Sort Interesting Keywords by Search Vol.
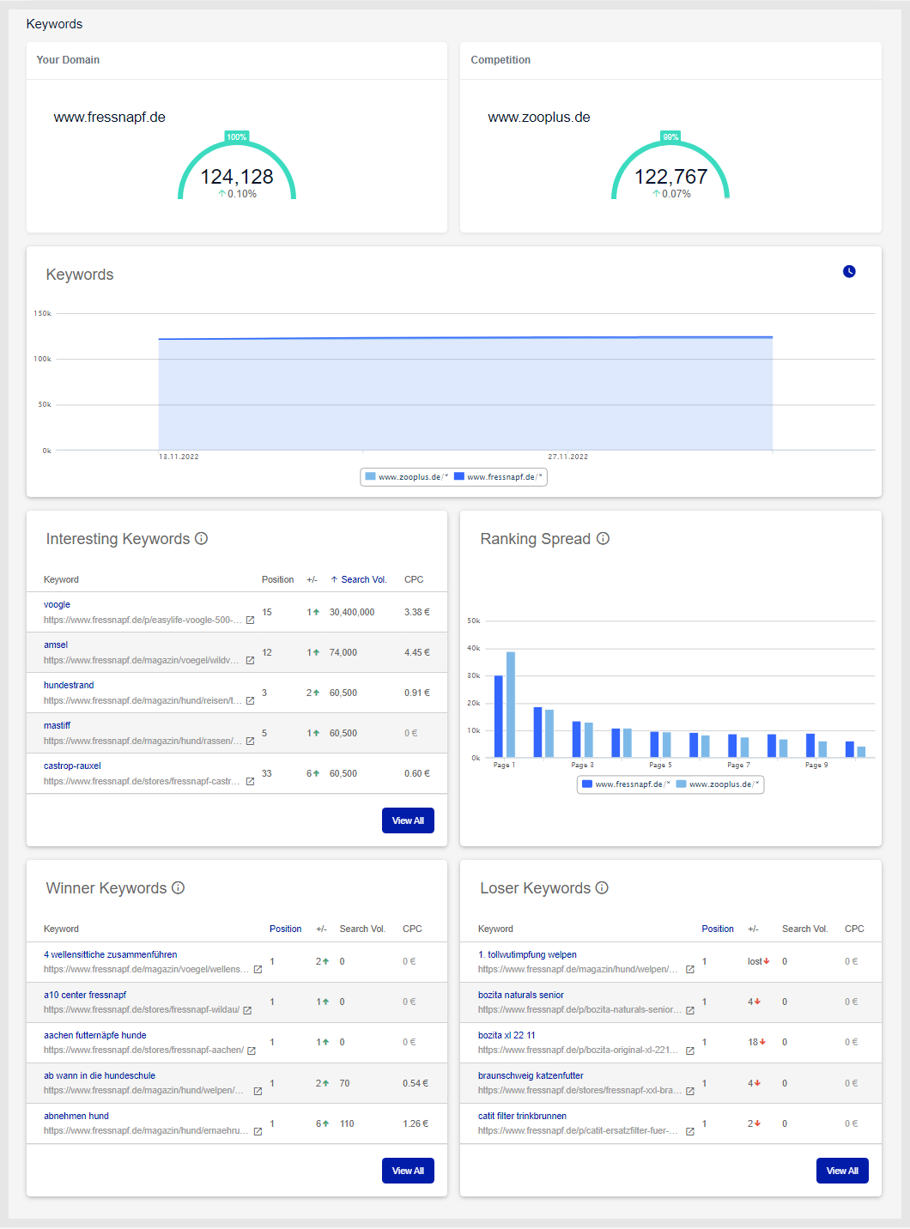The height and width of the screenshot is (1229, 910). click(359, 579)
